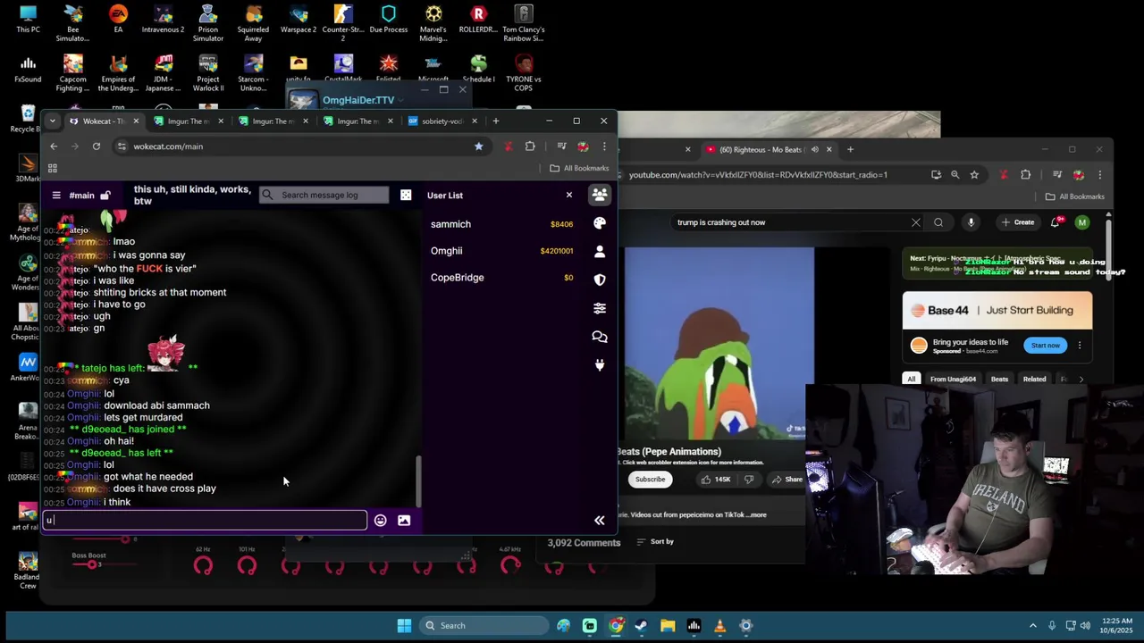Show hidden system tray icons

coord(1033,625)
